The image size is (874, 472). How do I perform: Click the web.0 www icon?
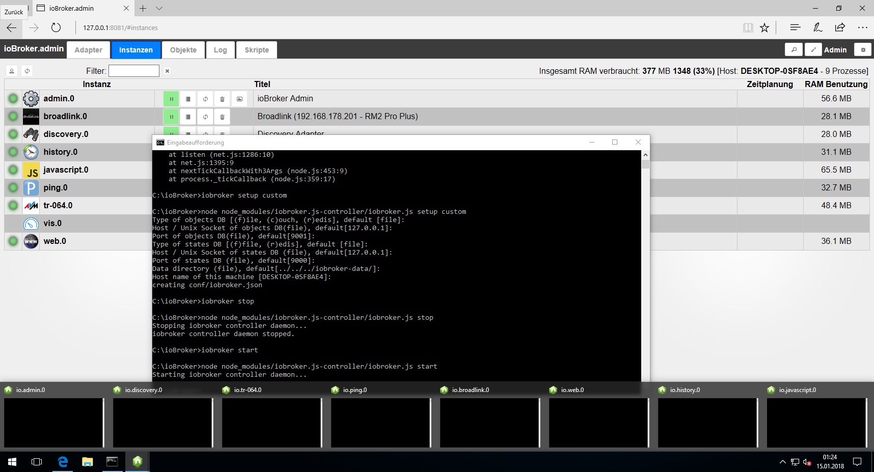click(x=31, y=241)
